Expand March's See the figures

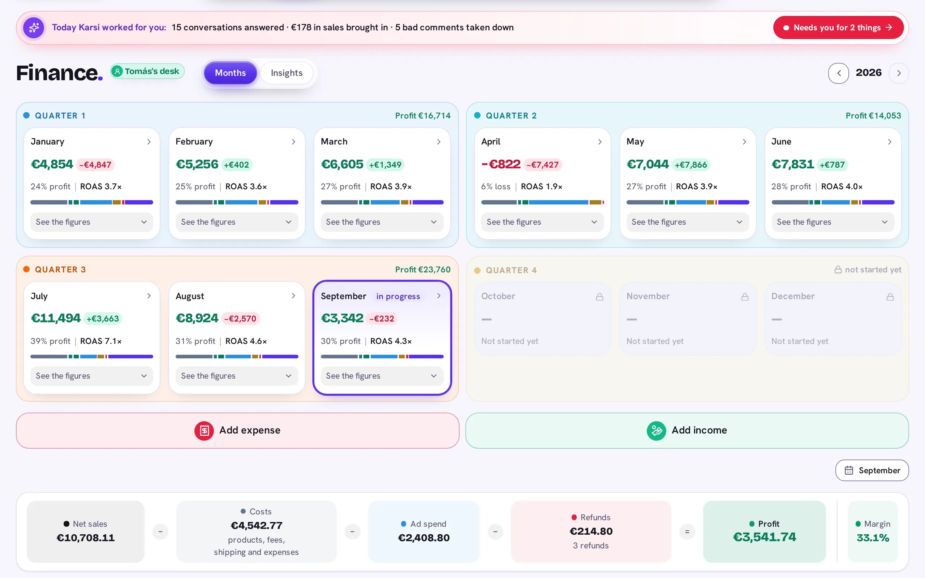(382, 222)
